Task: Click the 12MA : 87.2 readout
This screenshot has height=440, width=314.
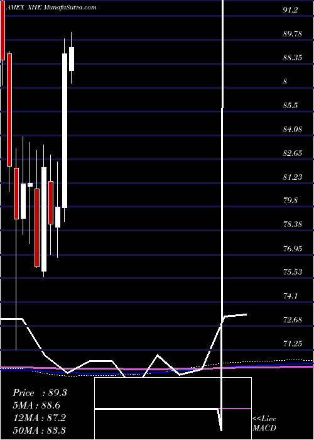Action: 39,417
